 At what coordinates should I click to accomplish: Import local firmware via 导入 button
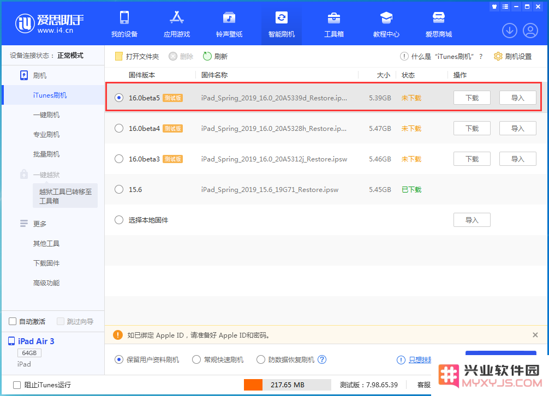coord(472,220)
